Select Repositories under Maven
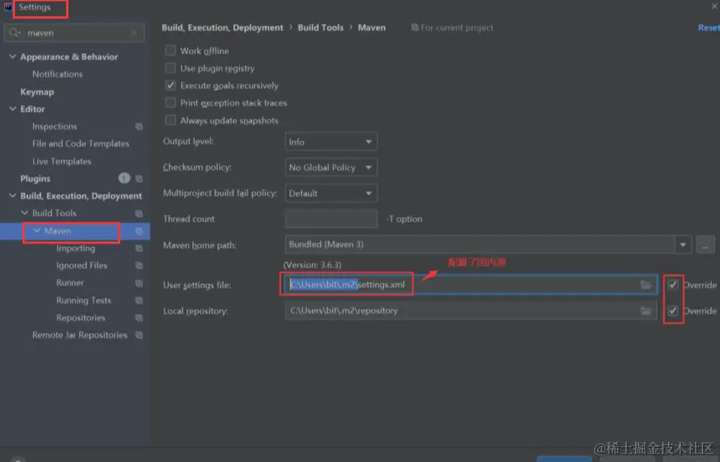This screenshot has width=720, height=462. point(81,318)
